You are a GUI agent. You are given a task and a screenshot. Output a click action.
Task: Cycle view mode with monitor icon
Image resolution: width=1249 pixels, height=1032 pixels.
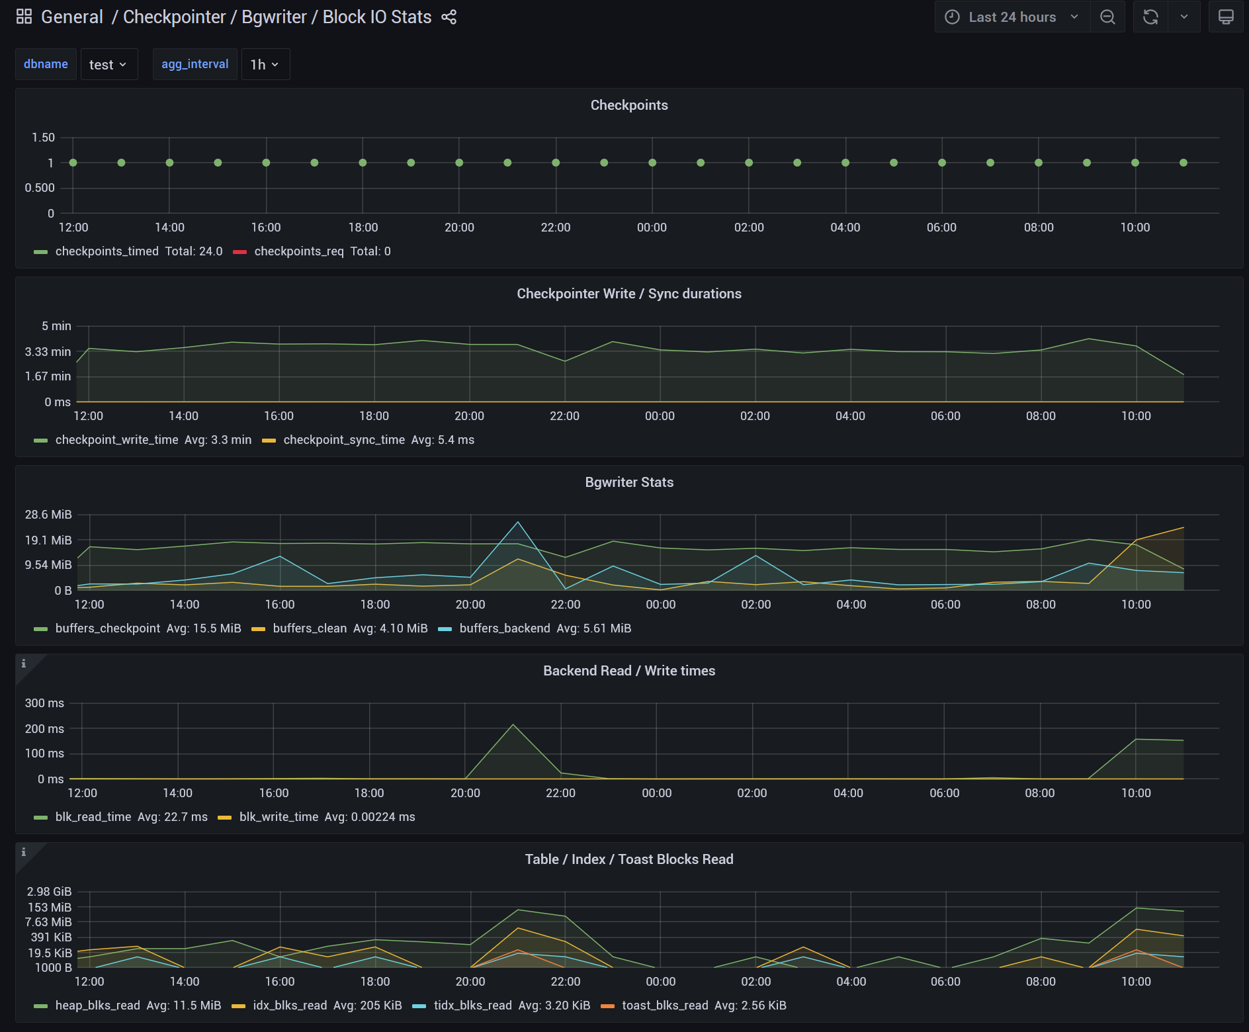coord(1226,17)
